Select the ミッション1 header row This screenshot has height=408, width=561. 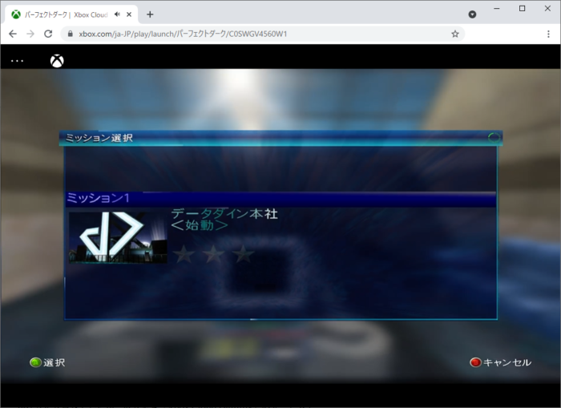[x=280, y=198]
